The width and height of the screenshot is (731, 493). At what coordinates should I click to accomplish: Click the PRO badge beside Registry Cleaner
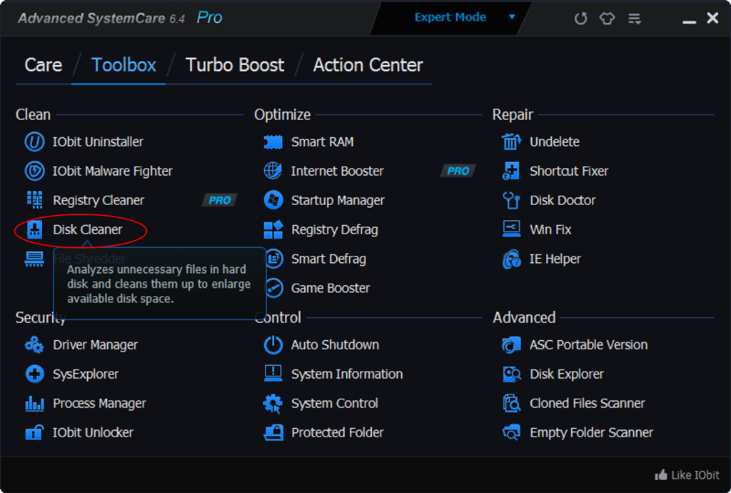[x=220, y=200]
